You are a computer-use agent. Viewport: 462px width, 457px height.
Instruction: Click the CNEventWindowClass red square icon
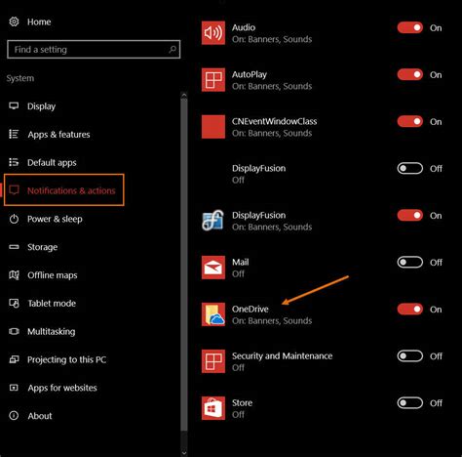coord(213,127)
